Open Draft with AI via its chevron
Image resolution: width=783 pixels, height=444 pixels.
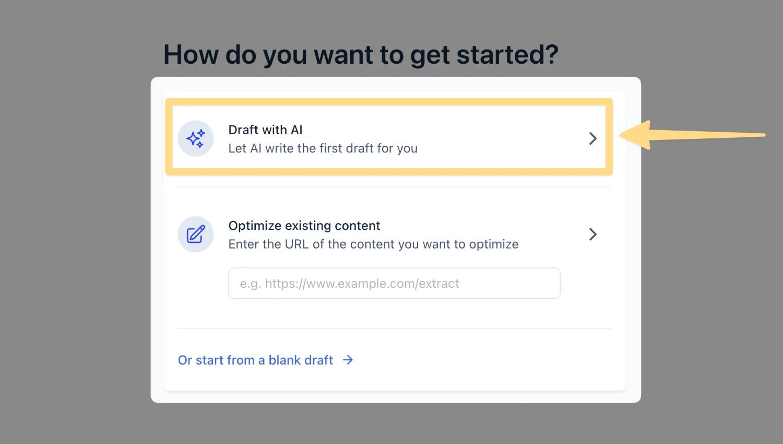592,138
